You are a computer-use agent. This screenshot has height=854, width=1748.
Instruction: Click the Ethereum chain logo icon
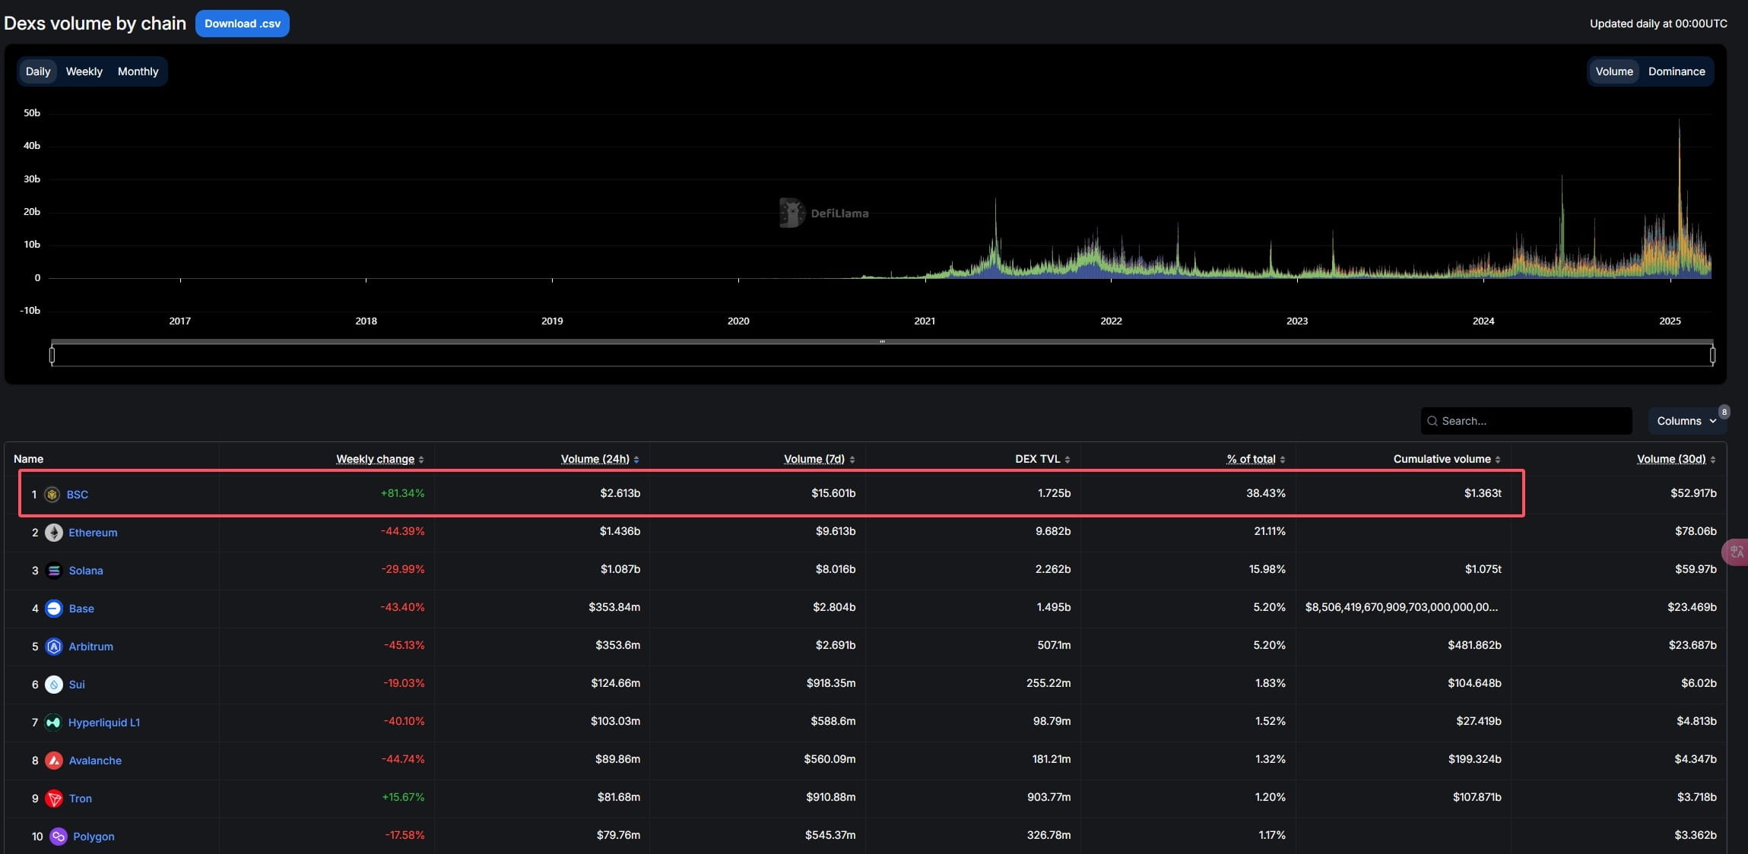pyautogui.click(x=54, y=533)
